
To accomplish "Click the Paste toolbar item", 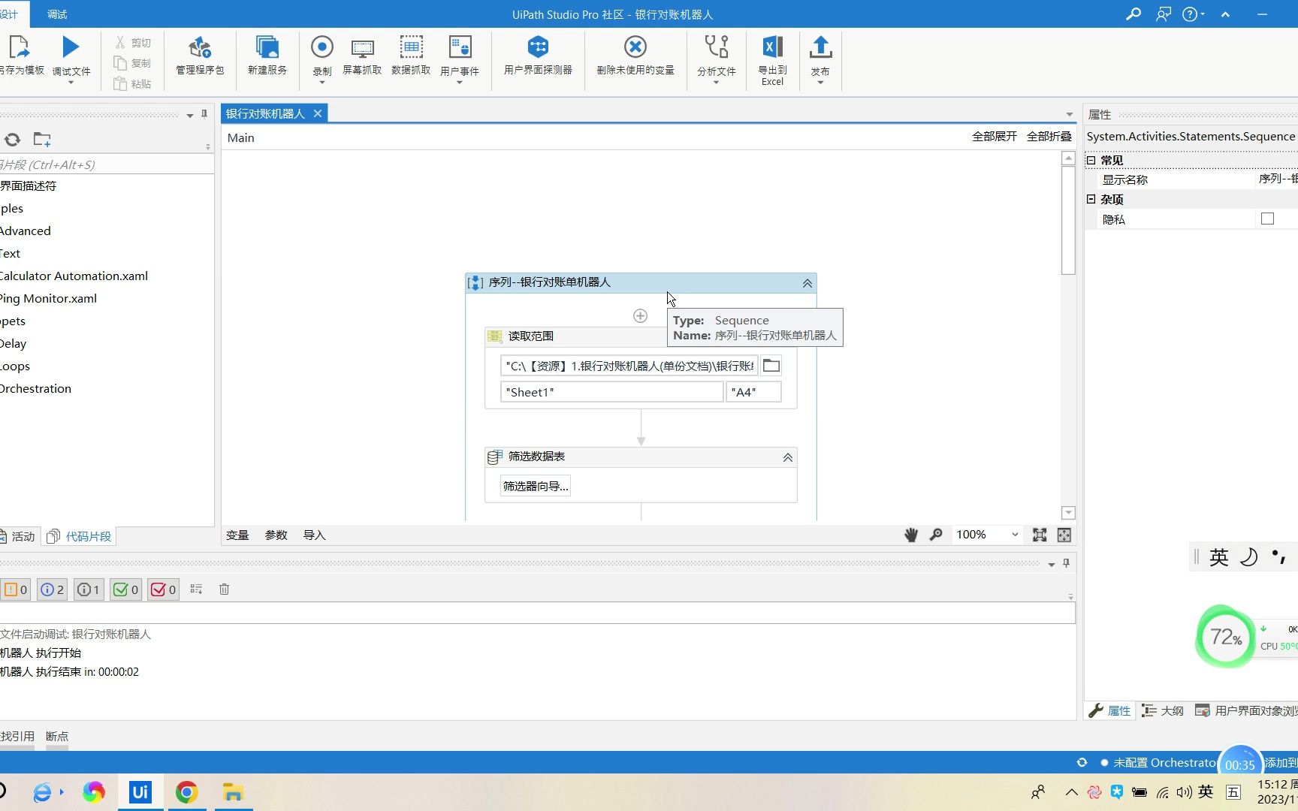I will tap(133, 83).
